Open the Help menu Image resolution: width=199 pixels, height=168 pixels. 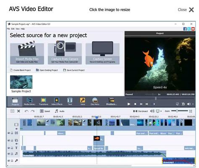23,29
